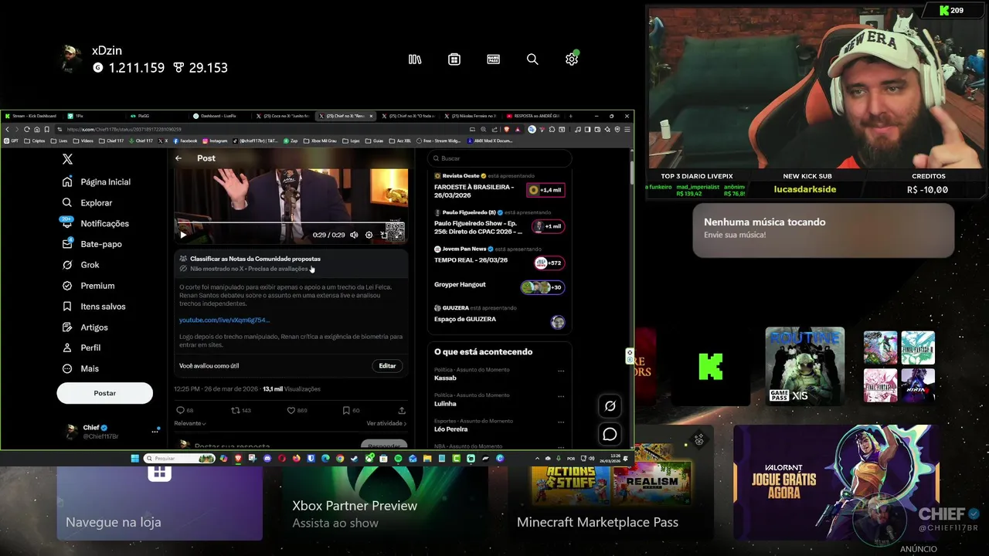Play the video in the post
Viewport: 989px width, 556px height.
tap(183, 235)
